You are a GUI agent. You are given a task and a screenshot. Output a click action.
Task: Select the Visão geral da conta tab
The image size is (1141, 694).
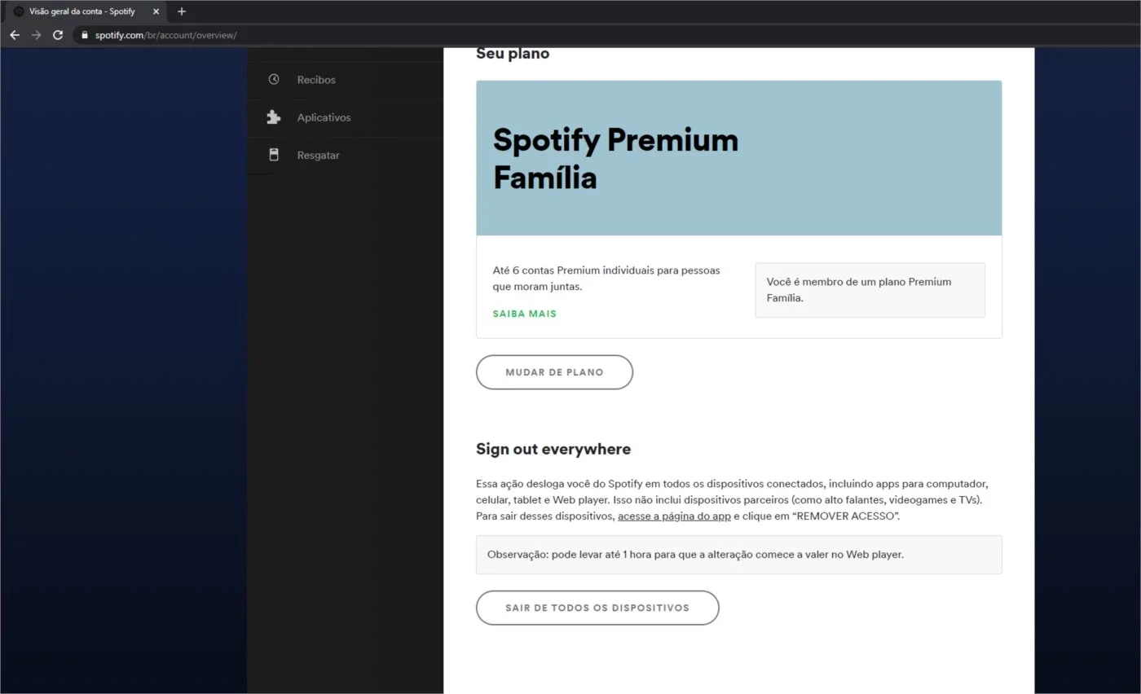coord(86,11)
